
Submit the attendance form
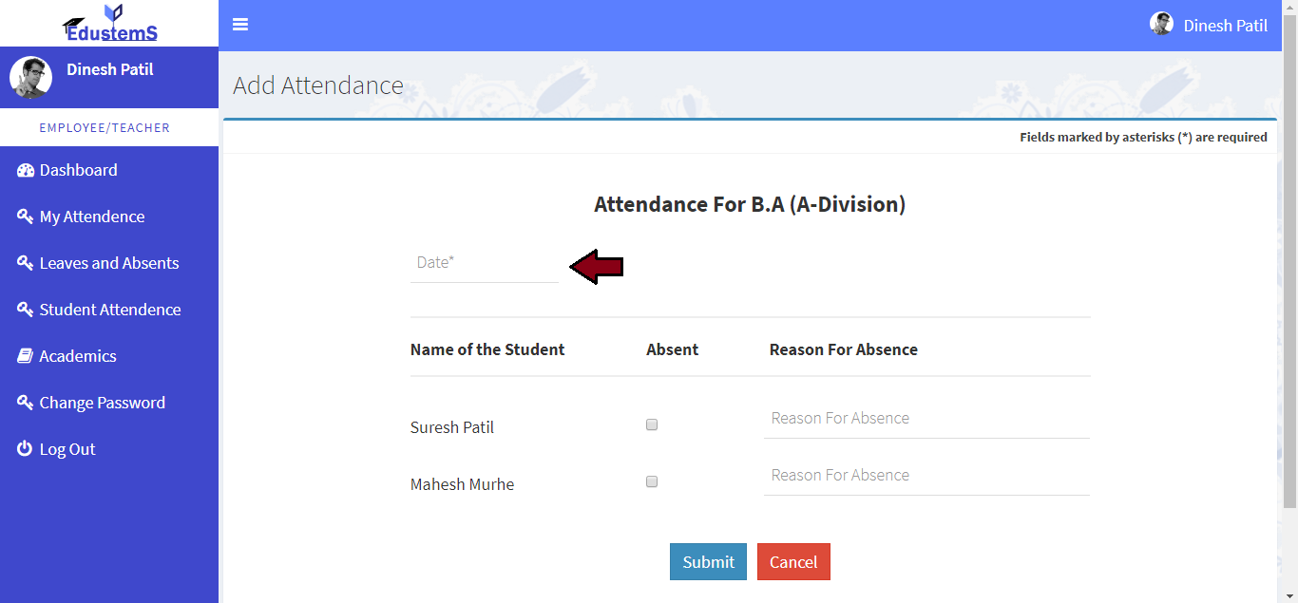708,562
